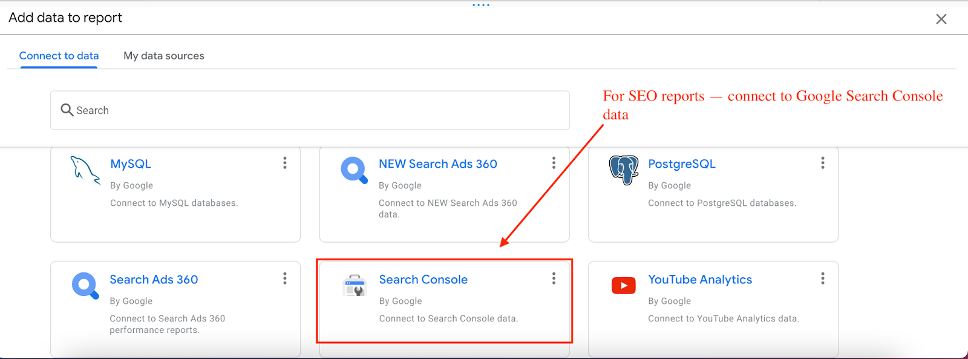Click the Search Ads 360 magnifier icon
The width and height of the screenshot is (968, 359).
coord(85,285)
